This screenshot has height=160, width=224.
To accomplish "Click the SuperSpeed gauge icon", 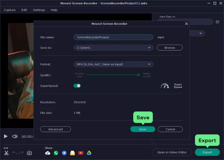I will (165, 86).
